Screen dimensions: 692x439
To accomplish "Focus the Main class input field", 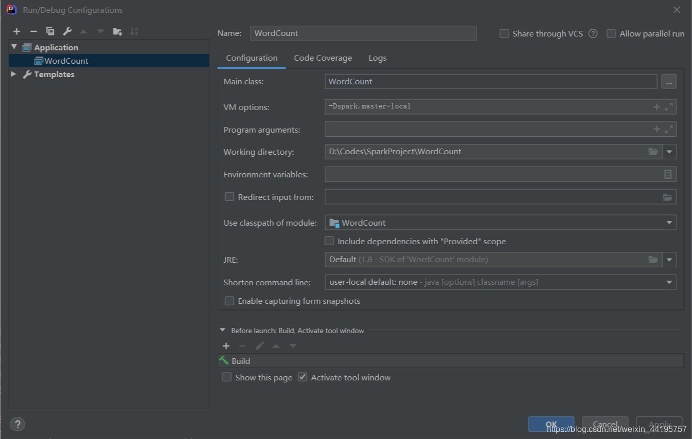I will click(x=491, y=81).
